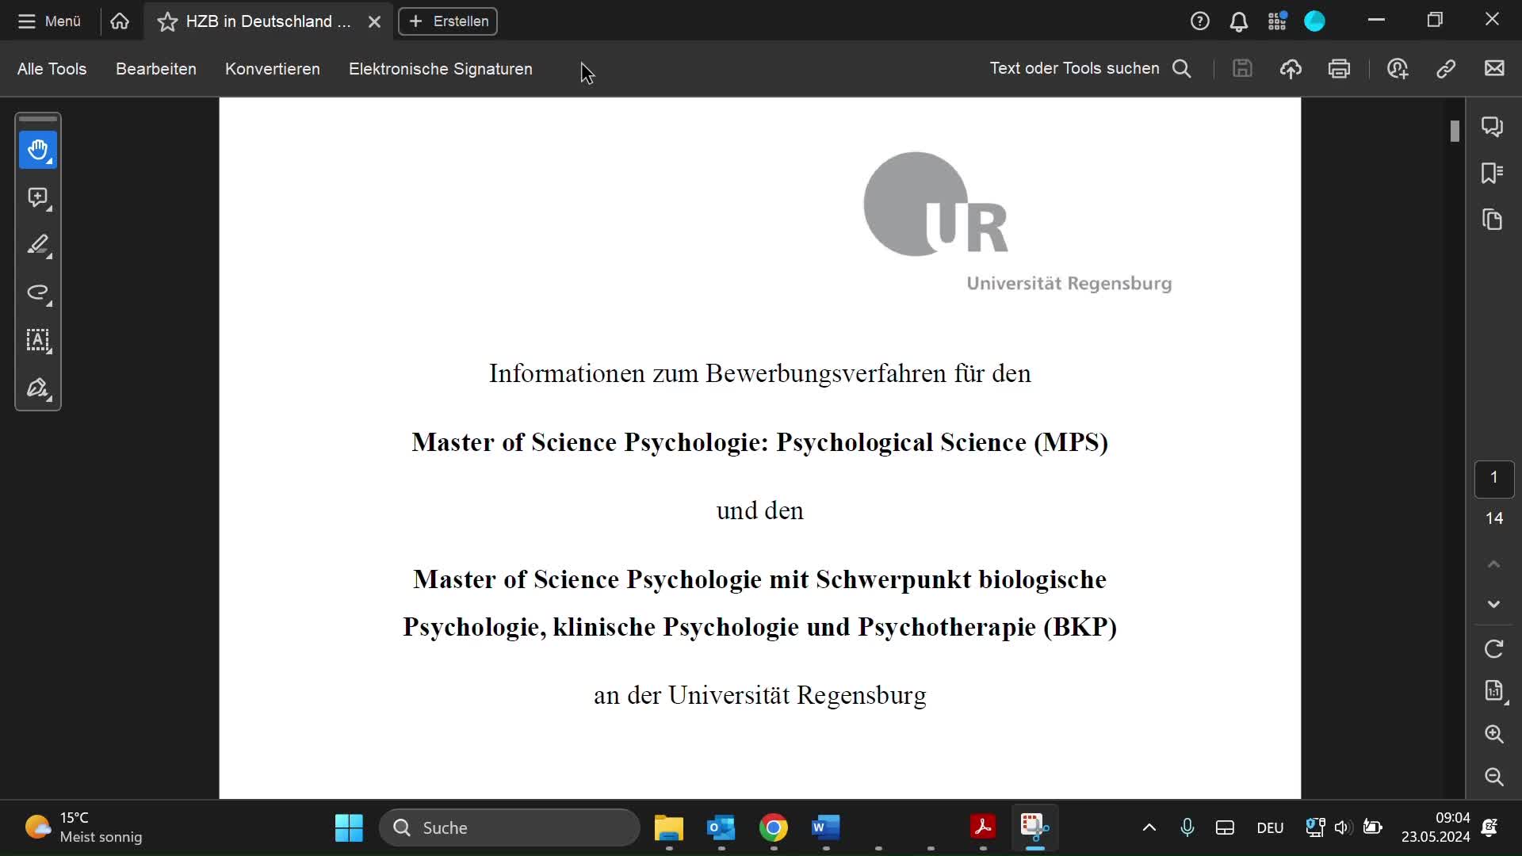The height and width of the screenshot is (856, 1522).
Task: Open the Bookmarks panel icon
Action: point(1493,173)
